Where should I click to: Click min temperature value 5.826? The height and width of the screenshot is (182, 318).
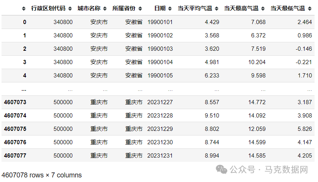(x=305, y=129)
